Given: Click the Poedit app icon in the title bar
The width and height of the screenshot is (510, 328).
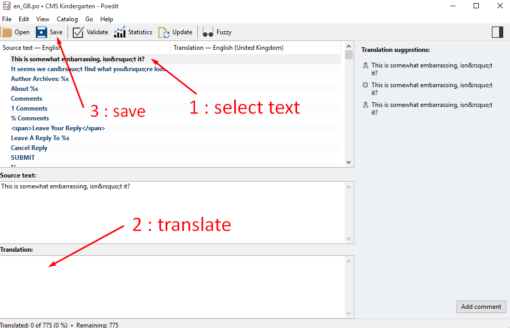Looking at the screenshot, I should pos(6,6).
